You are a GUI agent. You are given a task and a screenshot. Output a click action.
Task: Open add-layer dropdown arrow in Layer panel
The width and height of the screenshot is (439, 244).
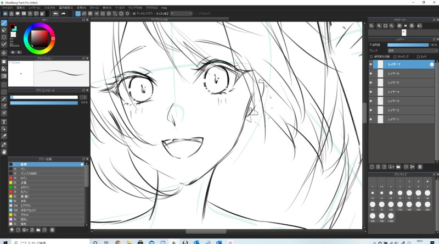tap(393, 167)
